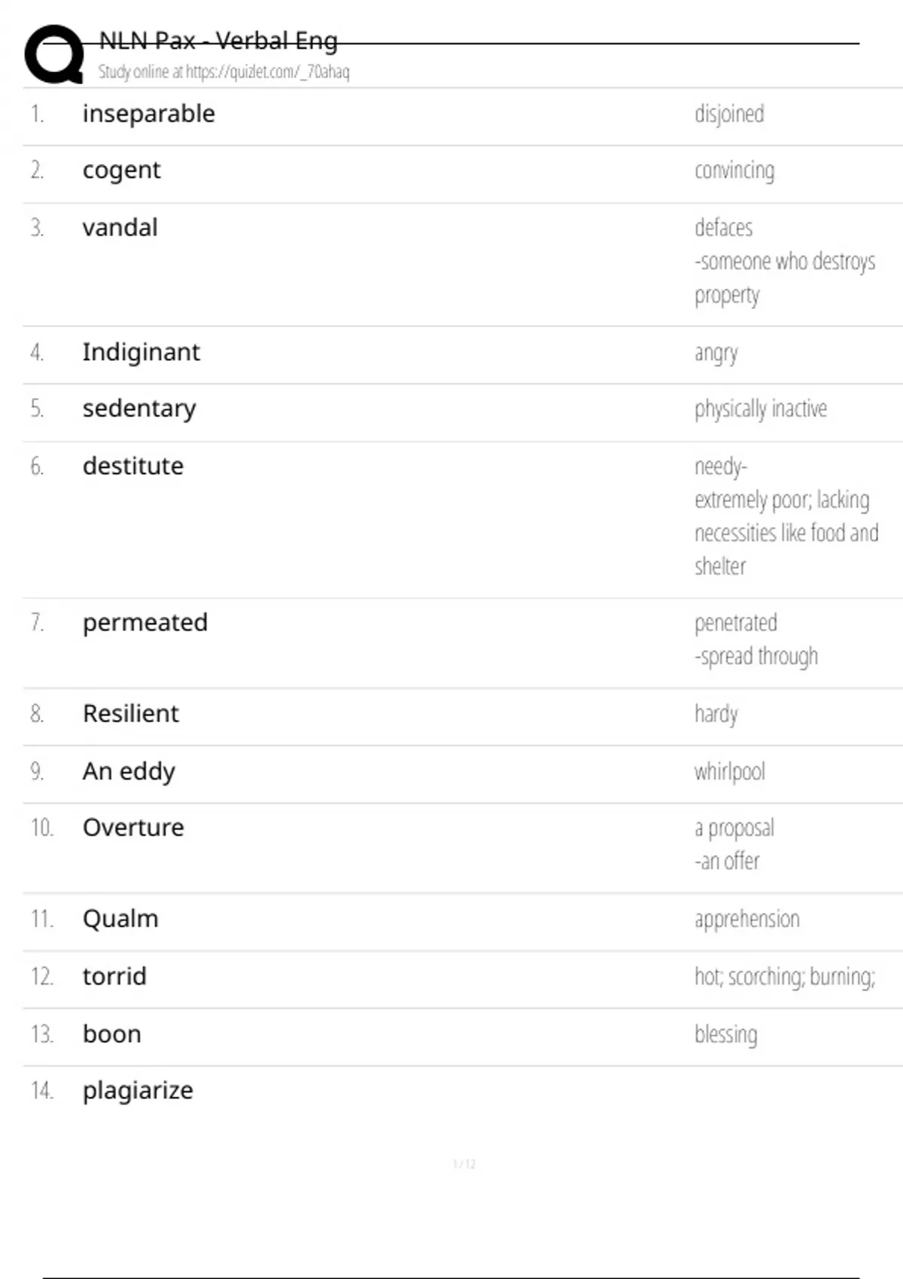Select the title NLN Pax - Verbal Eng
The width and height of the screenshot is (903, 1279).
(x=218, y=41)
